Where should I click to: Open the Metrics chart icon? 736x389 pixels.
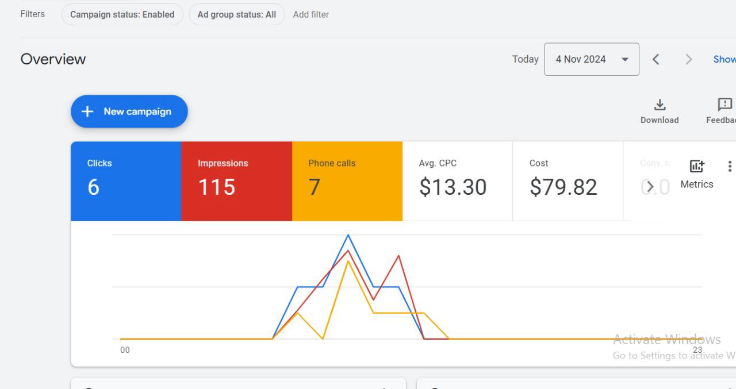tap(696, 167)
